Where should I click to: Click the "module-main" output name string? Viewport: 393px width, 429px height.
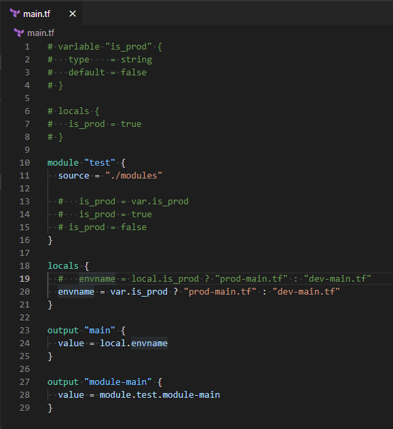pos(118,382)
